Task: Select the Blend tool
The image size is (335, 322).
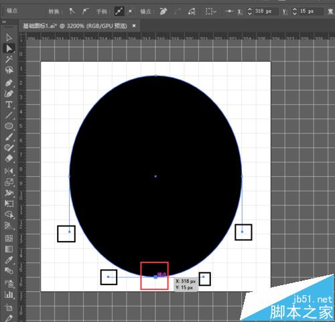Action: coord(9,270)
